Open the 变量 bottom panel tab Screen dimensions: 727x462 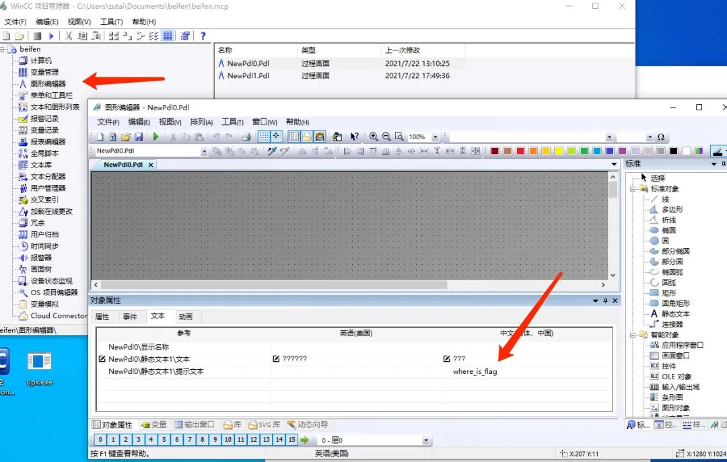[x=154, y=424]
